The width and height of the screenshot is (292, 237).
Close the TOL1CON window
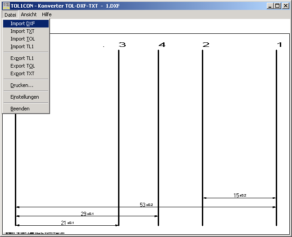point(286,6)
